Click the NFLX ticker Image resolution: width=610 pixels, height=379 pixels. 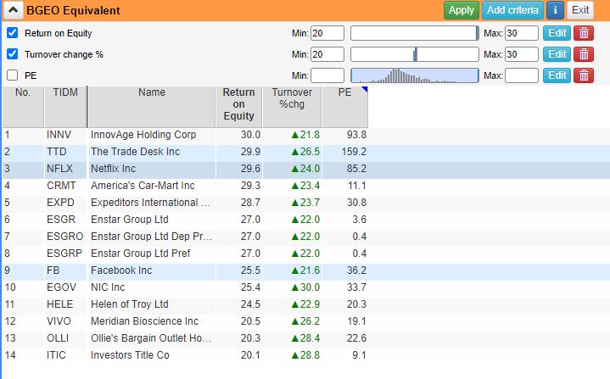click(59, 169)
